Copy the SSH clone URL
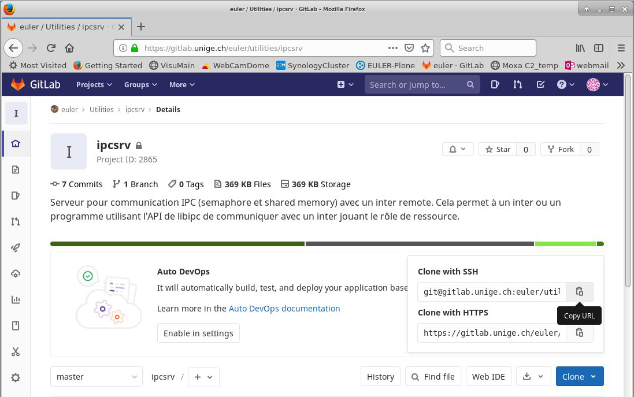This screenshot has width=634, height=397. pyautogui.click(x=579, y=292)
